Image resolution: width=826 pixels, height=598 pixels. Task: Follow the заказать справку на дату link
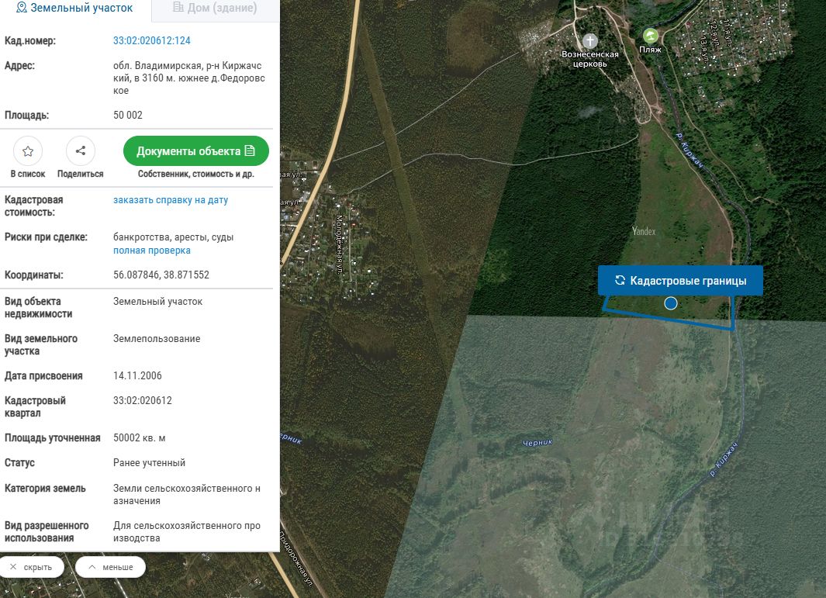pos(171,199)
